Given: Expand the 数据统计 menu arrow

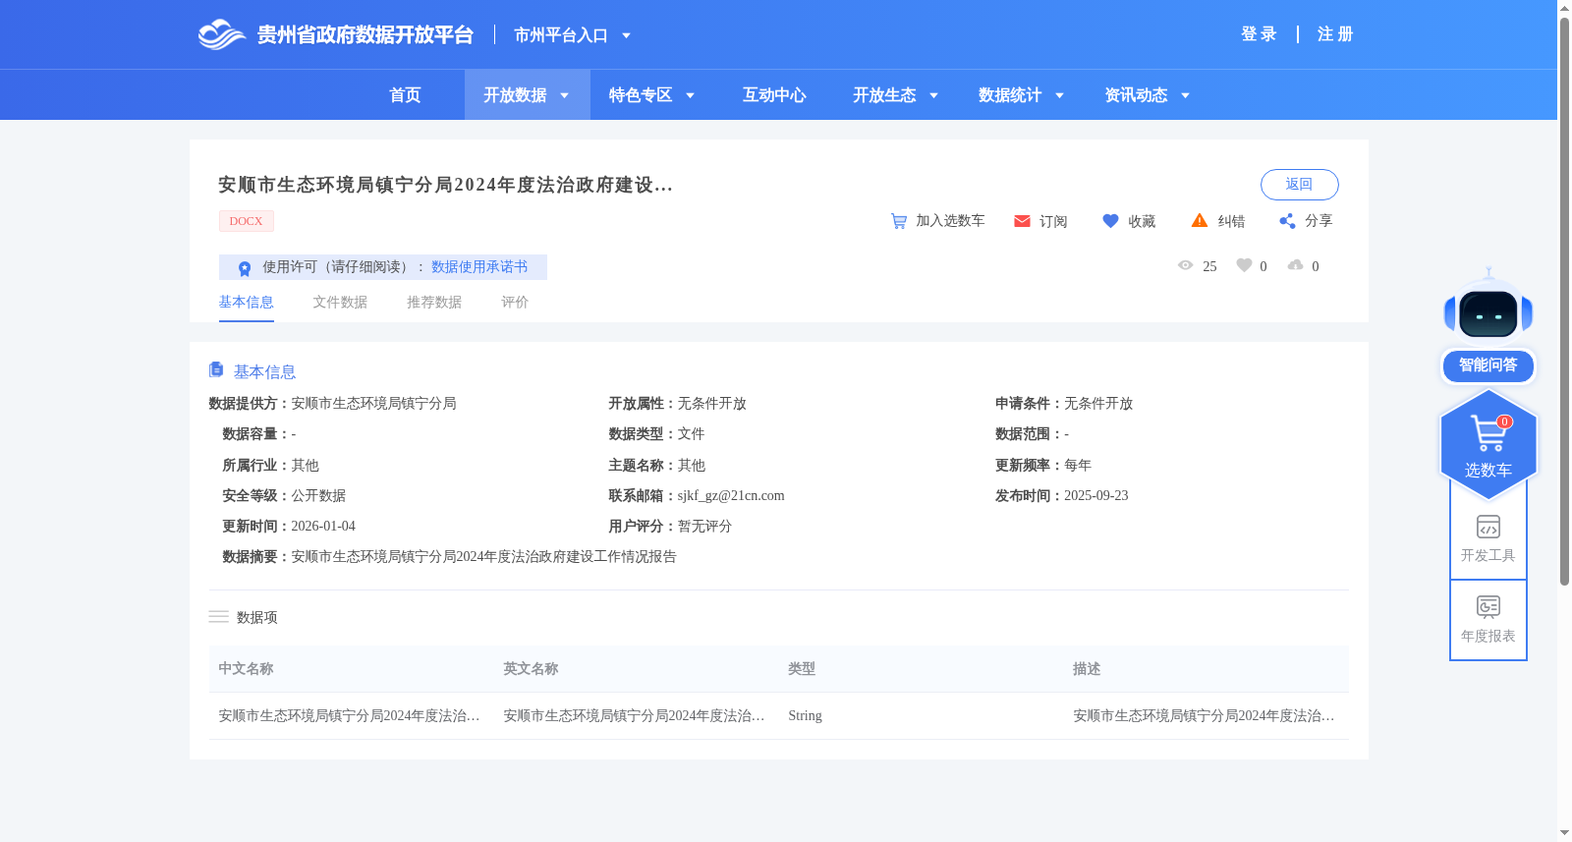Looking at the screenshot, I should (x=1059, y=95).
